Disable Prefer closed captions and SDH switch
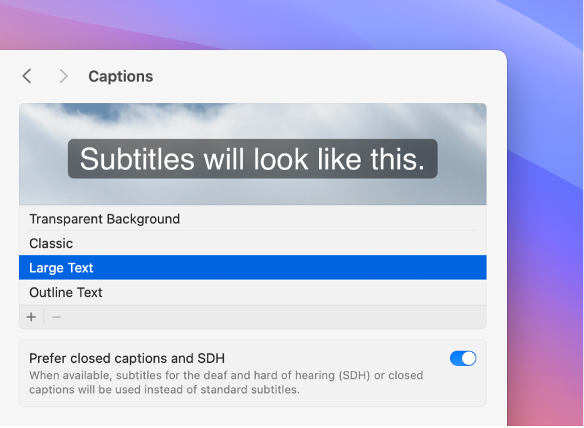Image resolution: width=584 pixels, height=428 pixels. (463, 358)
